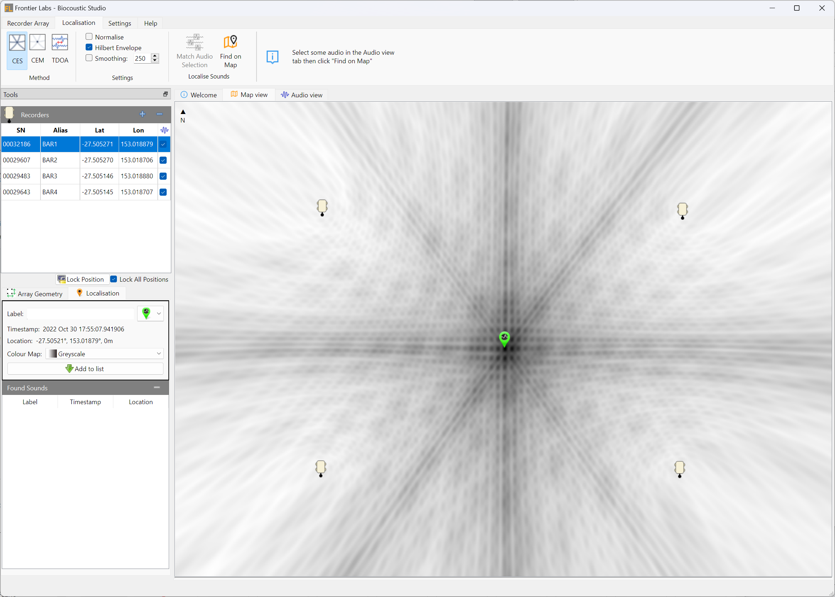Click the Found Sounds Timestamp column header
Viewport: 835px width, 597px height.
click(x=85, y=402)
